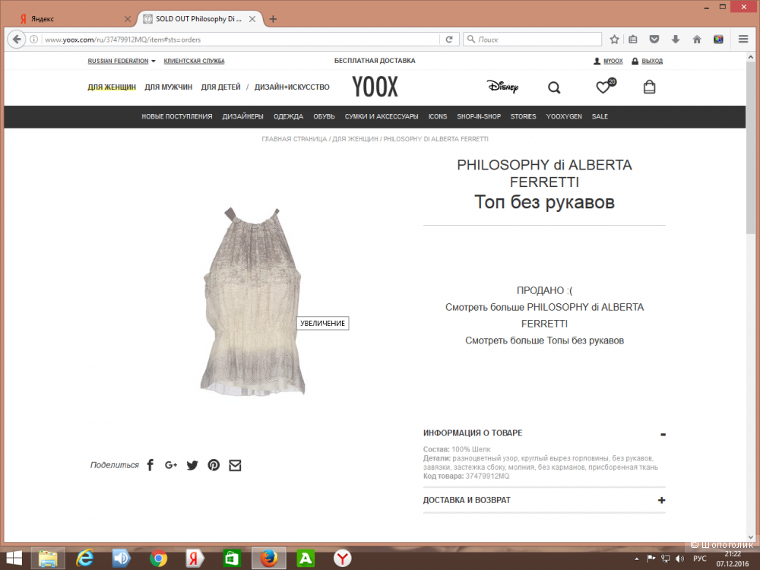Open the search magnifier icon
This screenshot has width=760, height=570.
(554, 87)
